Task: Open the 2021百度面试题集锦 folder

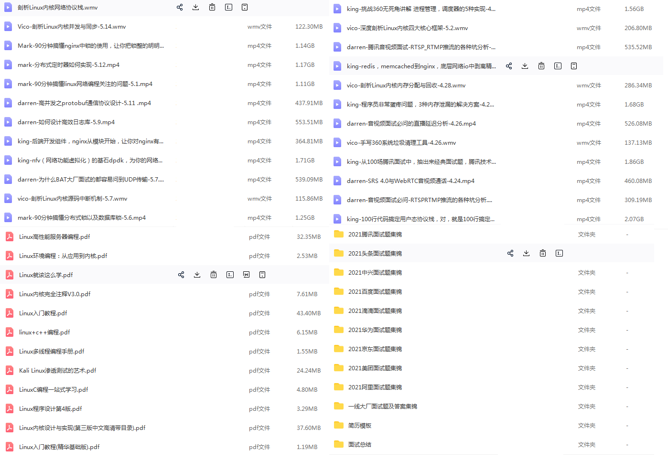Action: click(x=375, y=291)
